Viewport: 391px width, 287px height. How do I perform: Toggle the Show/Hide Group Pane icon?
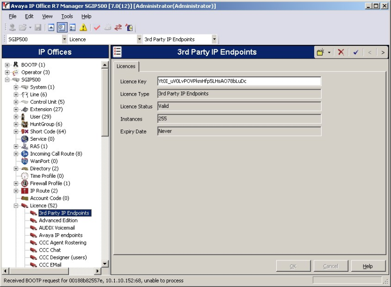72,28
